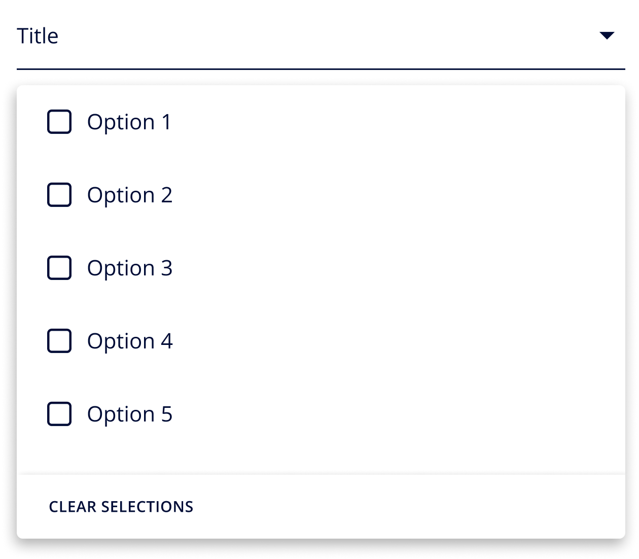Viewport: 639px width, 559px height.
Task: Click the CLEAR SELECTIONS button
Action: pyautogui.click(x=121, y=507)
